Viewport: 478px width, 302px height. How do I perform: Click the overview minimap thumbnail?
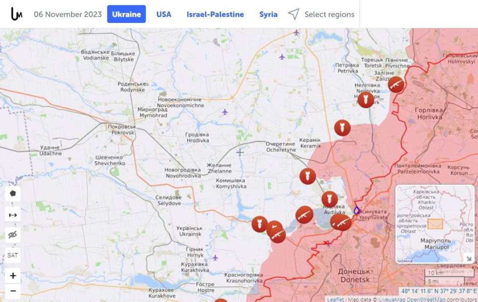coord(435,224)
